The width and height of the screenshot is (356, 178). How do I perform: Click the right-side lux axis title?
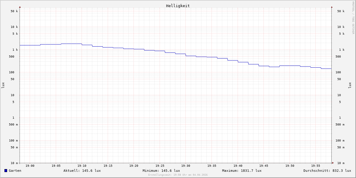point(350,85)
